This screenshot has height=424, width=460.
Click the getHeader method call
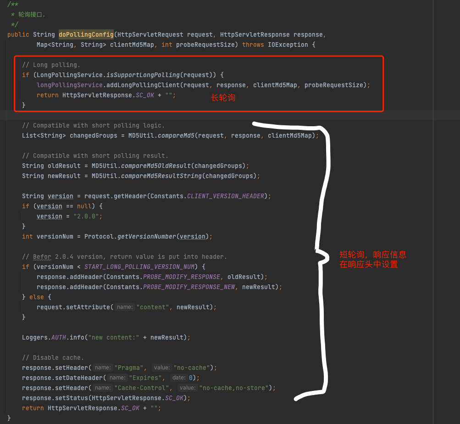coord(130,196)
